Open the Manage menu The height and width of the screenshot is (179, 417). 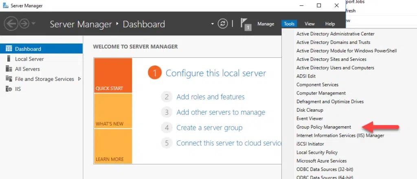tap(266, 24)
